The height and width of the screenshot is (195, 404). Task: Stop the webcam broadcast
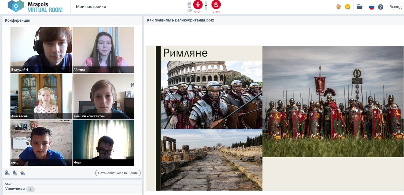tap(216, 5)
